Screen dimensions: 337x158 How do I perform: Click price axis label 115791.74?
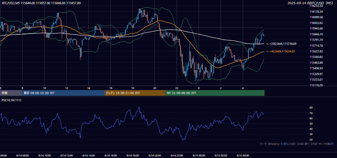[316, 40]
